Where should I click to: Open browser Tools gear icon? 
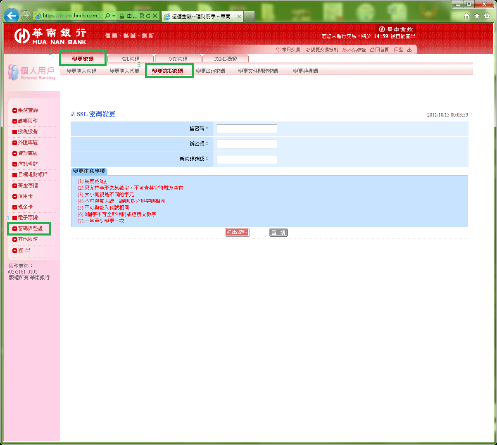coord(487,16)
